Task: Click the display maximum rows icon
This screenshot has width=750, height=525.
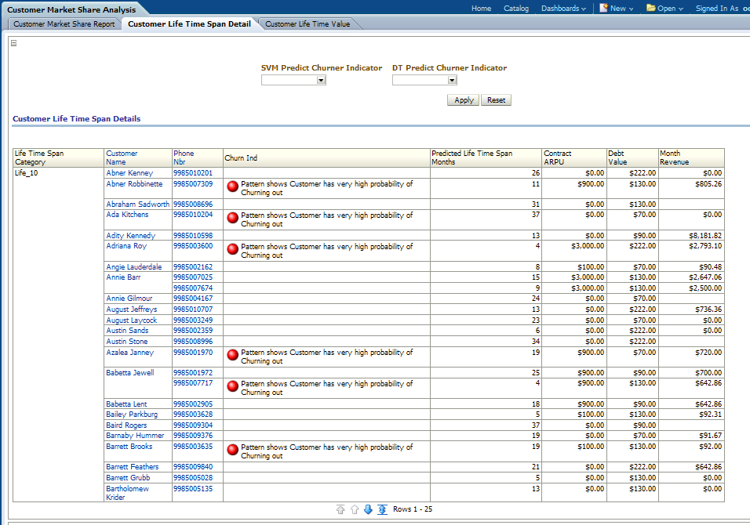Action: [x=382, y=509]
